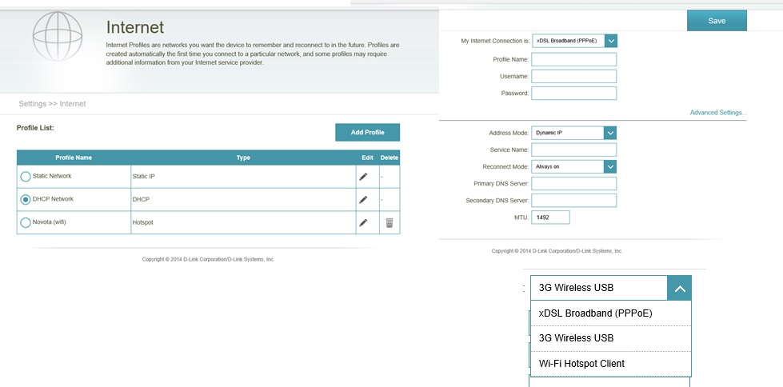This screenshot has width=783, height=387.
Task: Click the Profile Name input field
Action: [x=573, y=59]
